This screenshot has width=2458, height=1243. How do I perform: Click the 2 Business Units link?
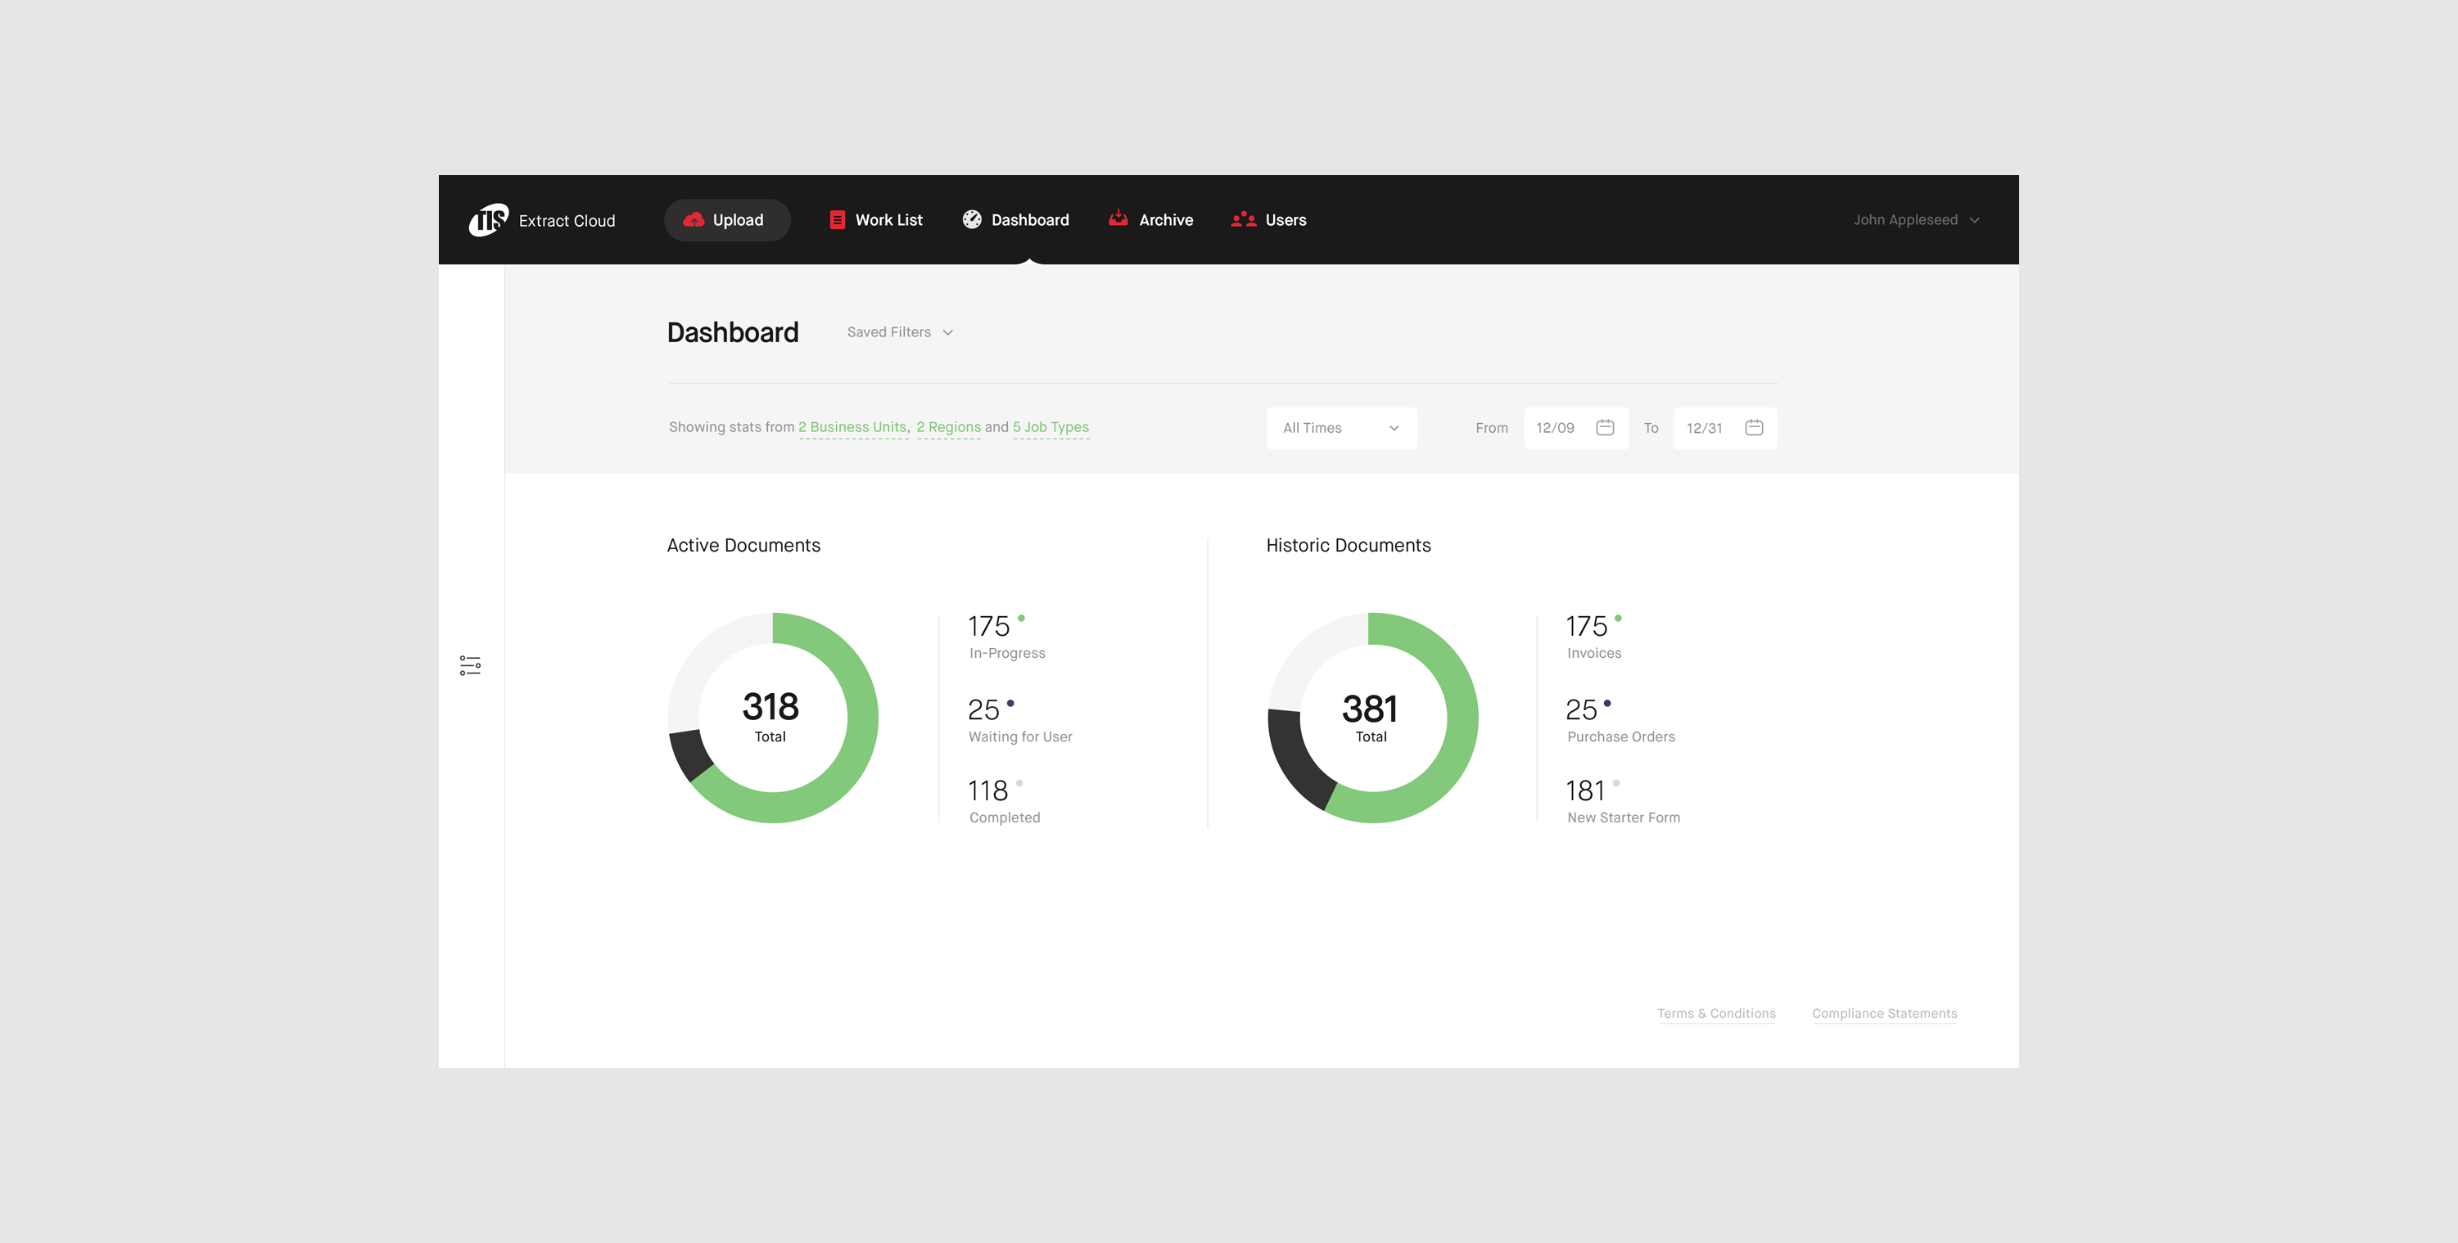coord(852,427)
